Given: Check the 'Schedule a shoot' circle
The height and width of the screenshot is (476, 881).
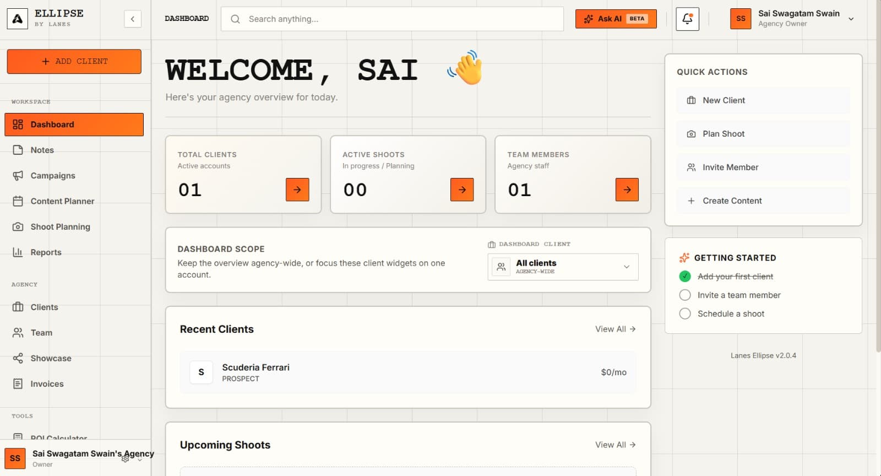Looking at the screenshot, I should (x=685, y=314).
